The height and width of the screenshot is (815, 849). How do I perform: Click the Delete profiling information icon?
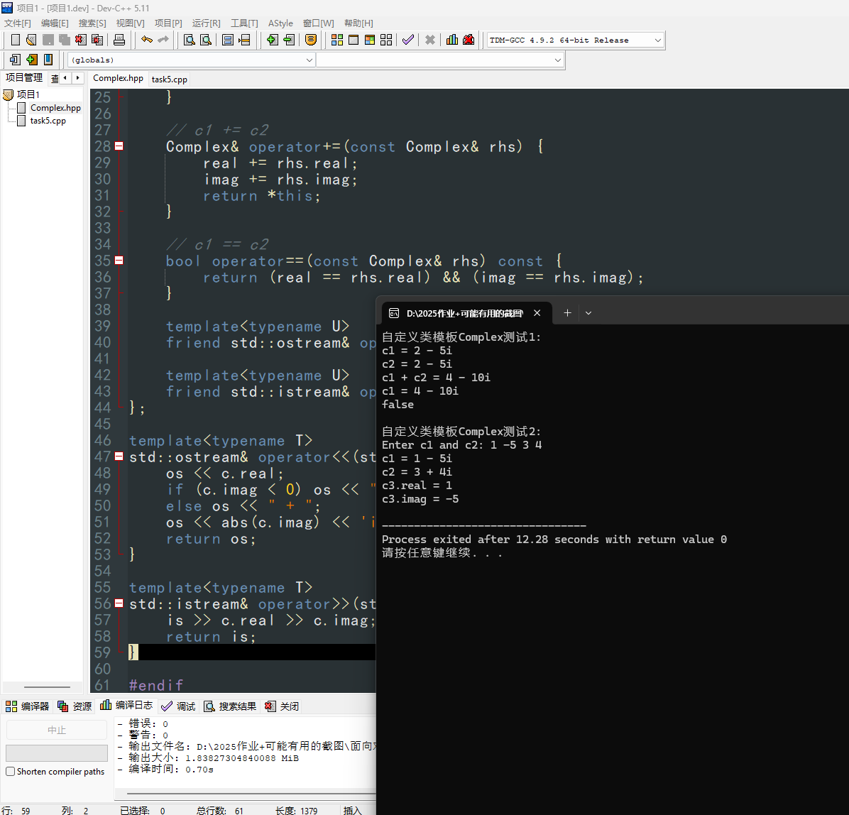469,40
